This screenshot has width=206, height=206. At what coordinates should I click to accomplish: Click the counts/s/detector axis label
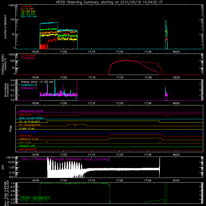tap(5, 27)
